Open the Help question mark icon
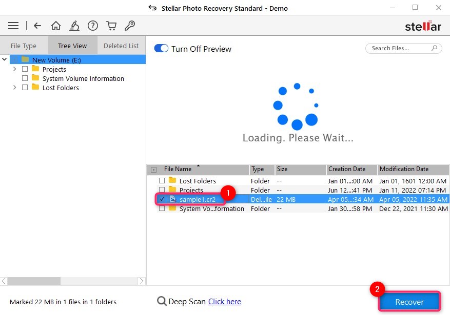 (x=93, y=26)
